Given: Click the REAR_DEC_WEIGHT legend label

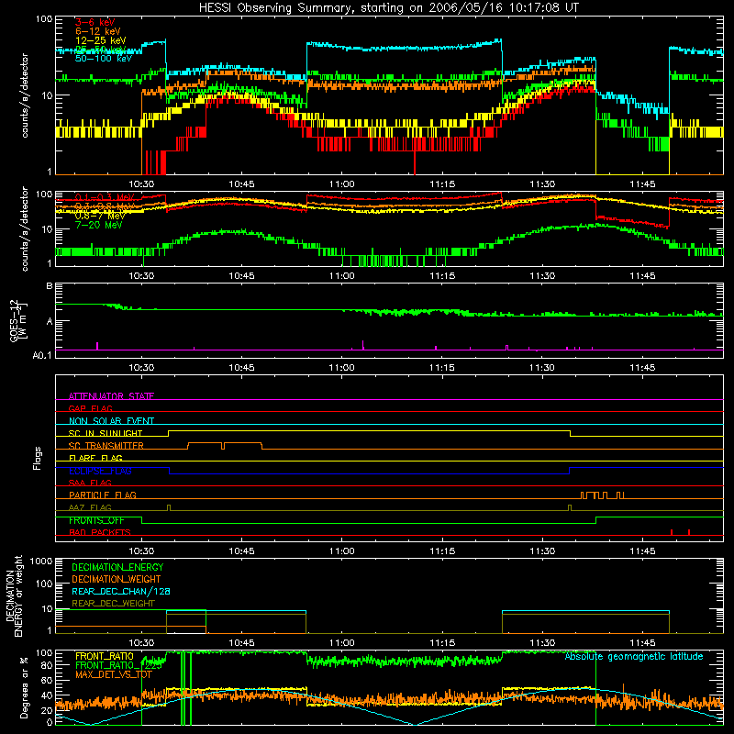Looking at the screenshot, I should (113, 604).
